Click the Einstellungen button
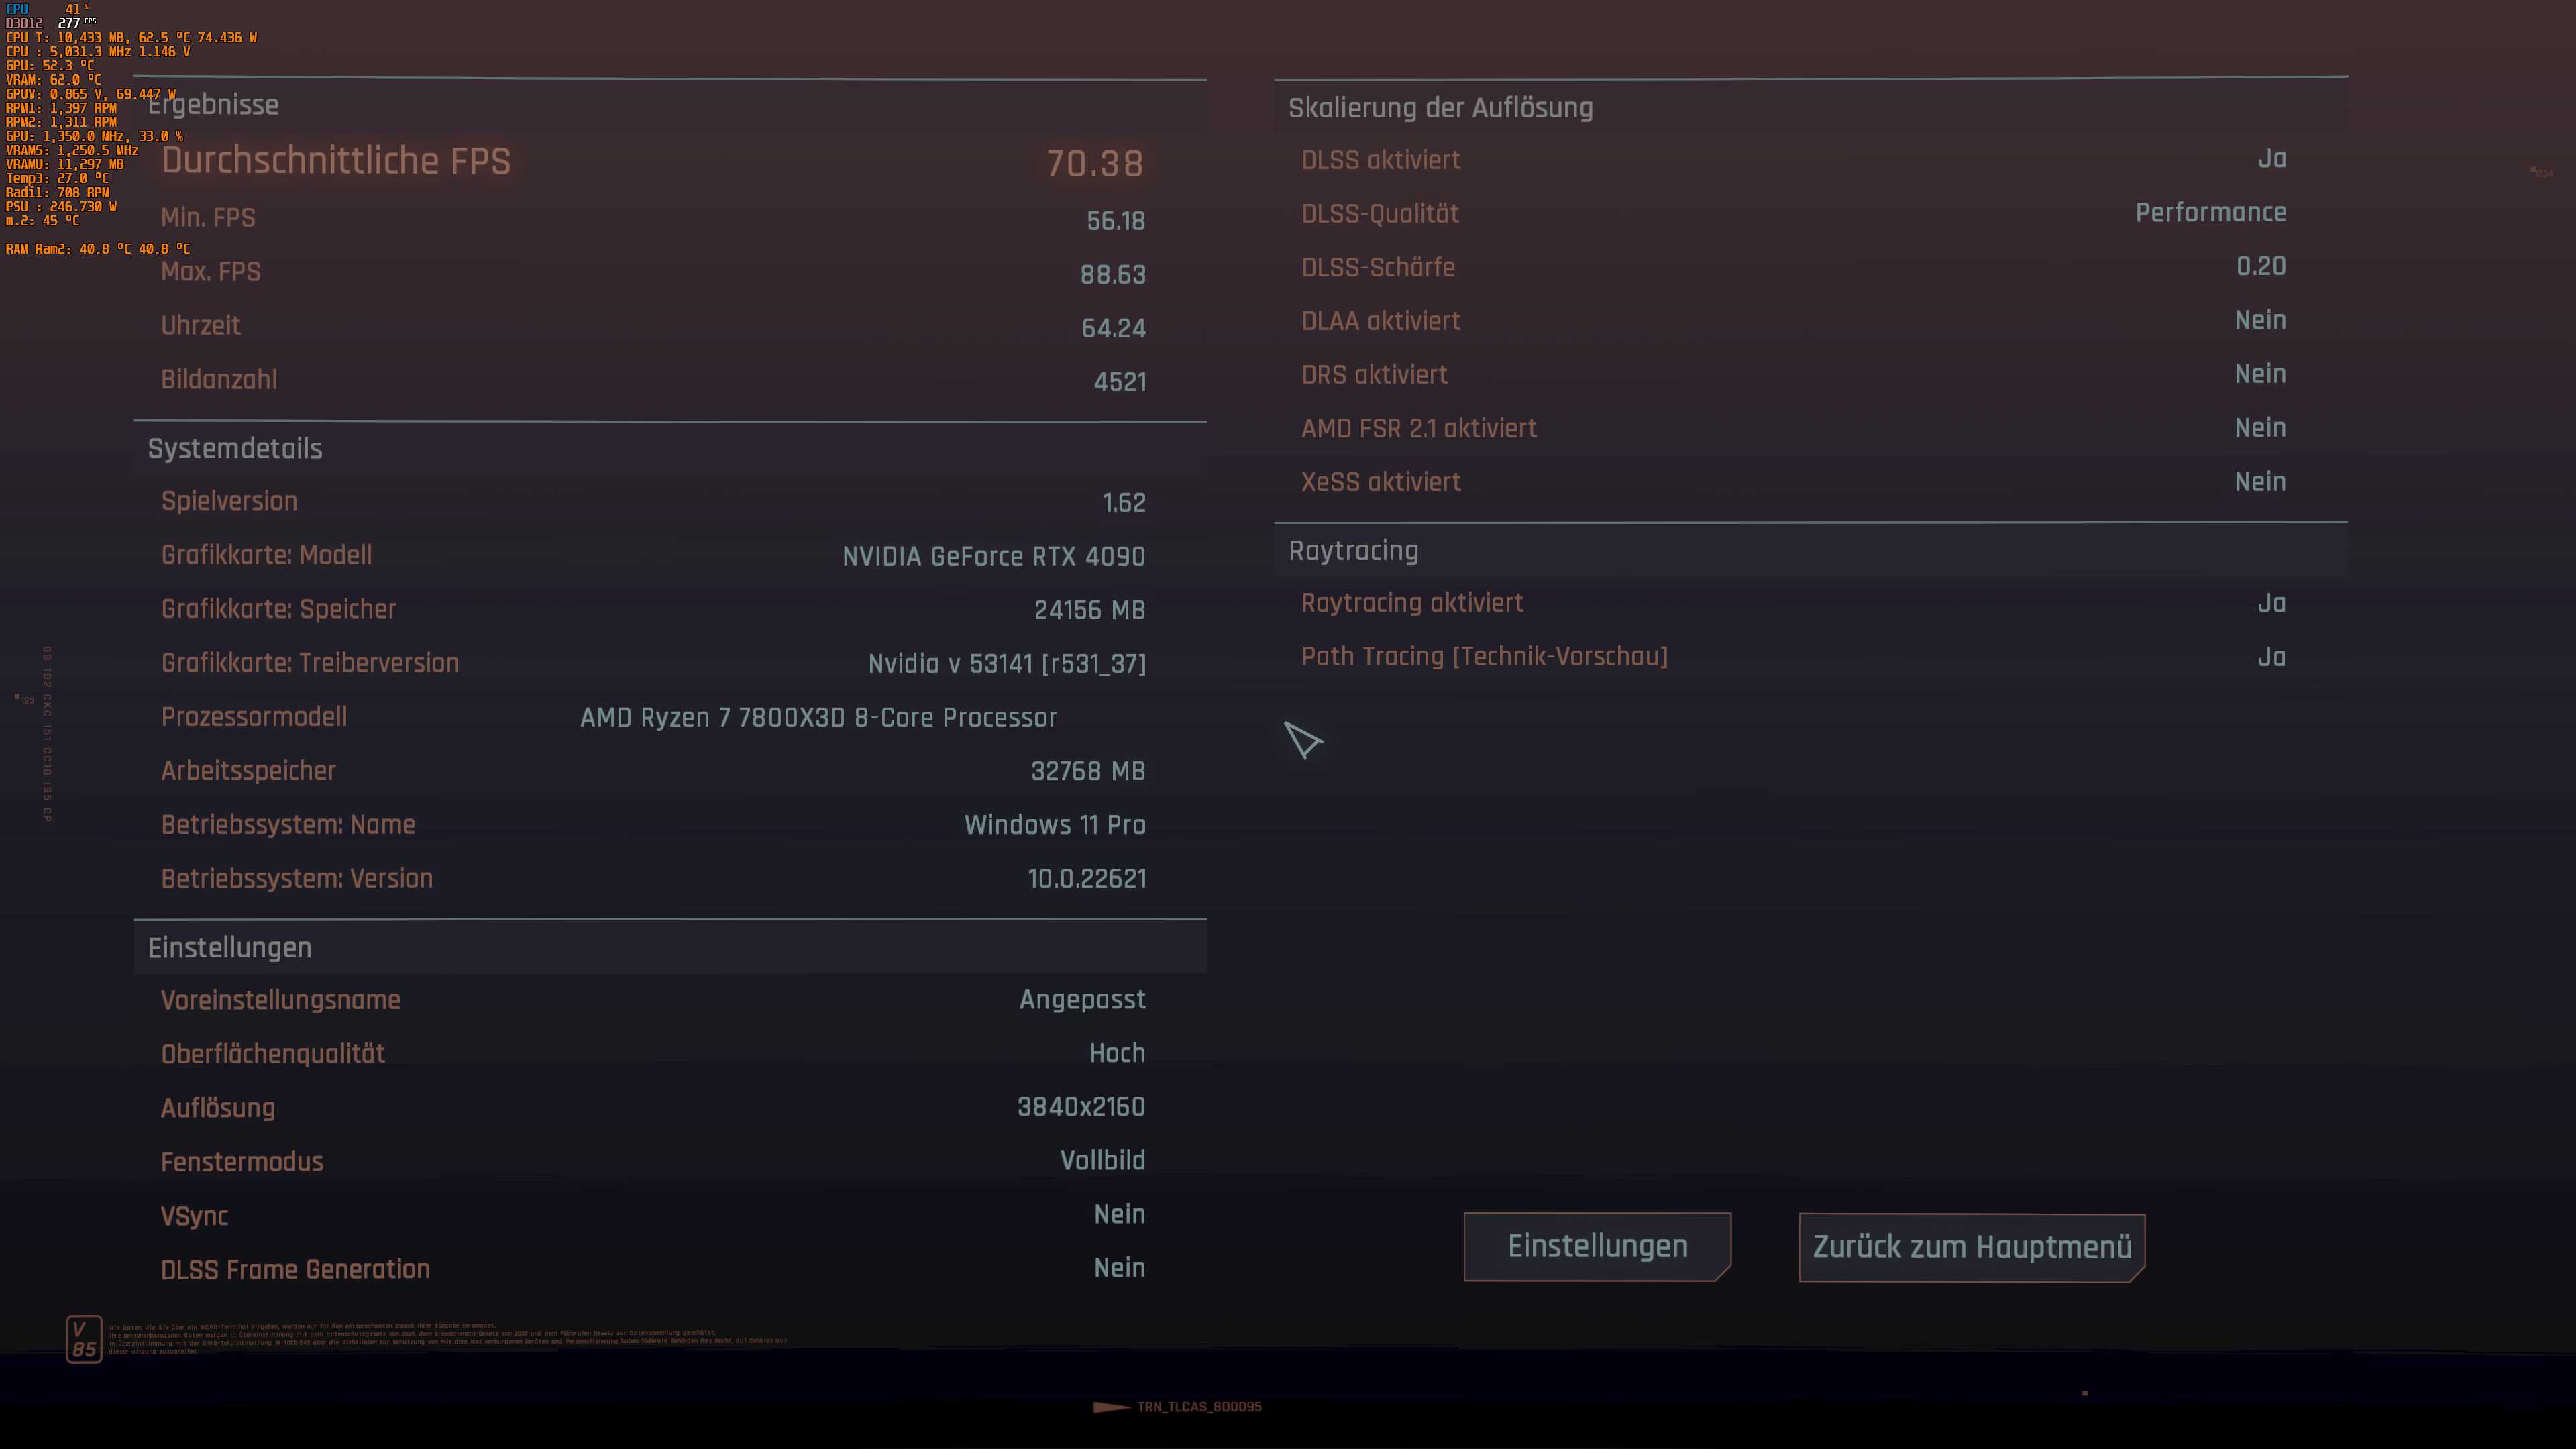Screen dimensions: 2576x1449 click(1597, 1246)
